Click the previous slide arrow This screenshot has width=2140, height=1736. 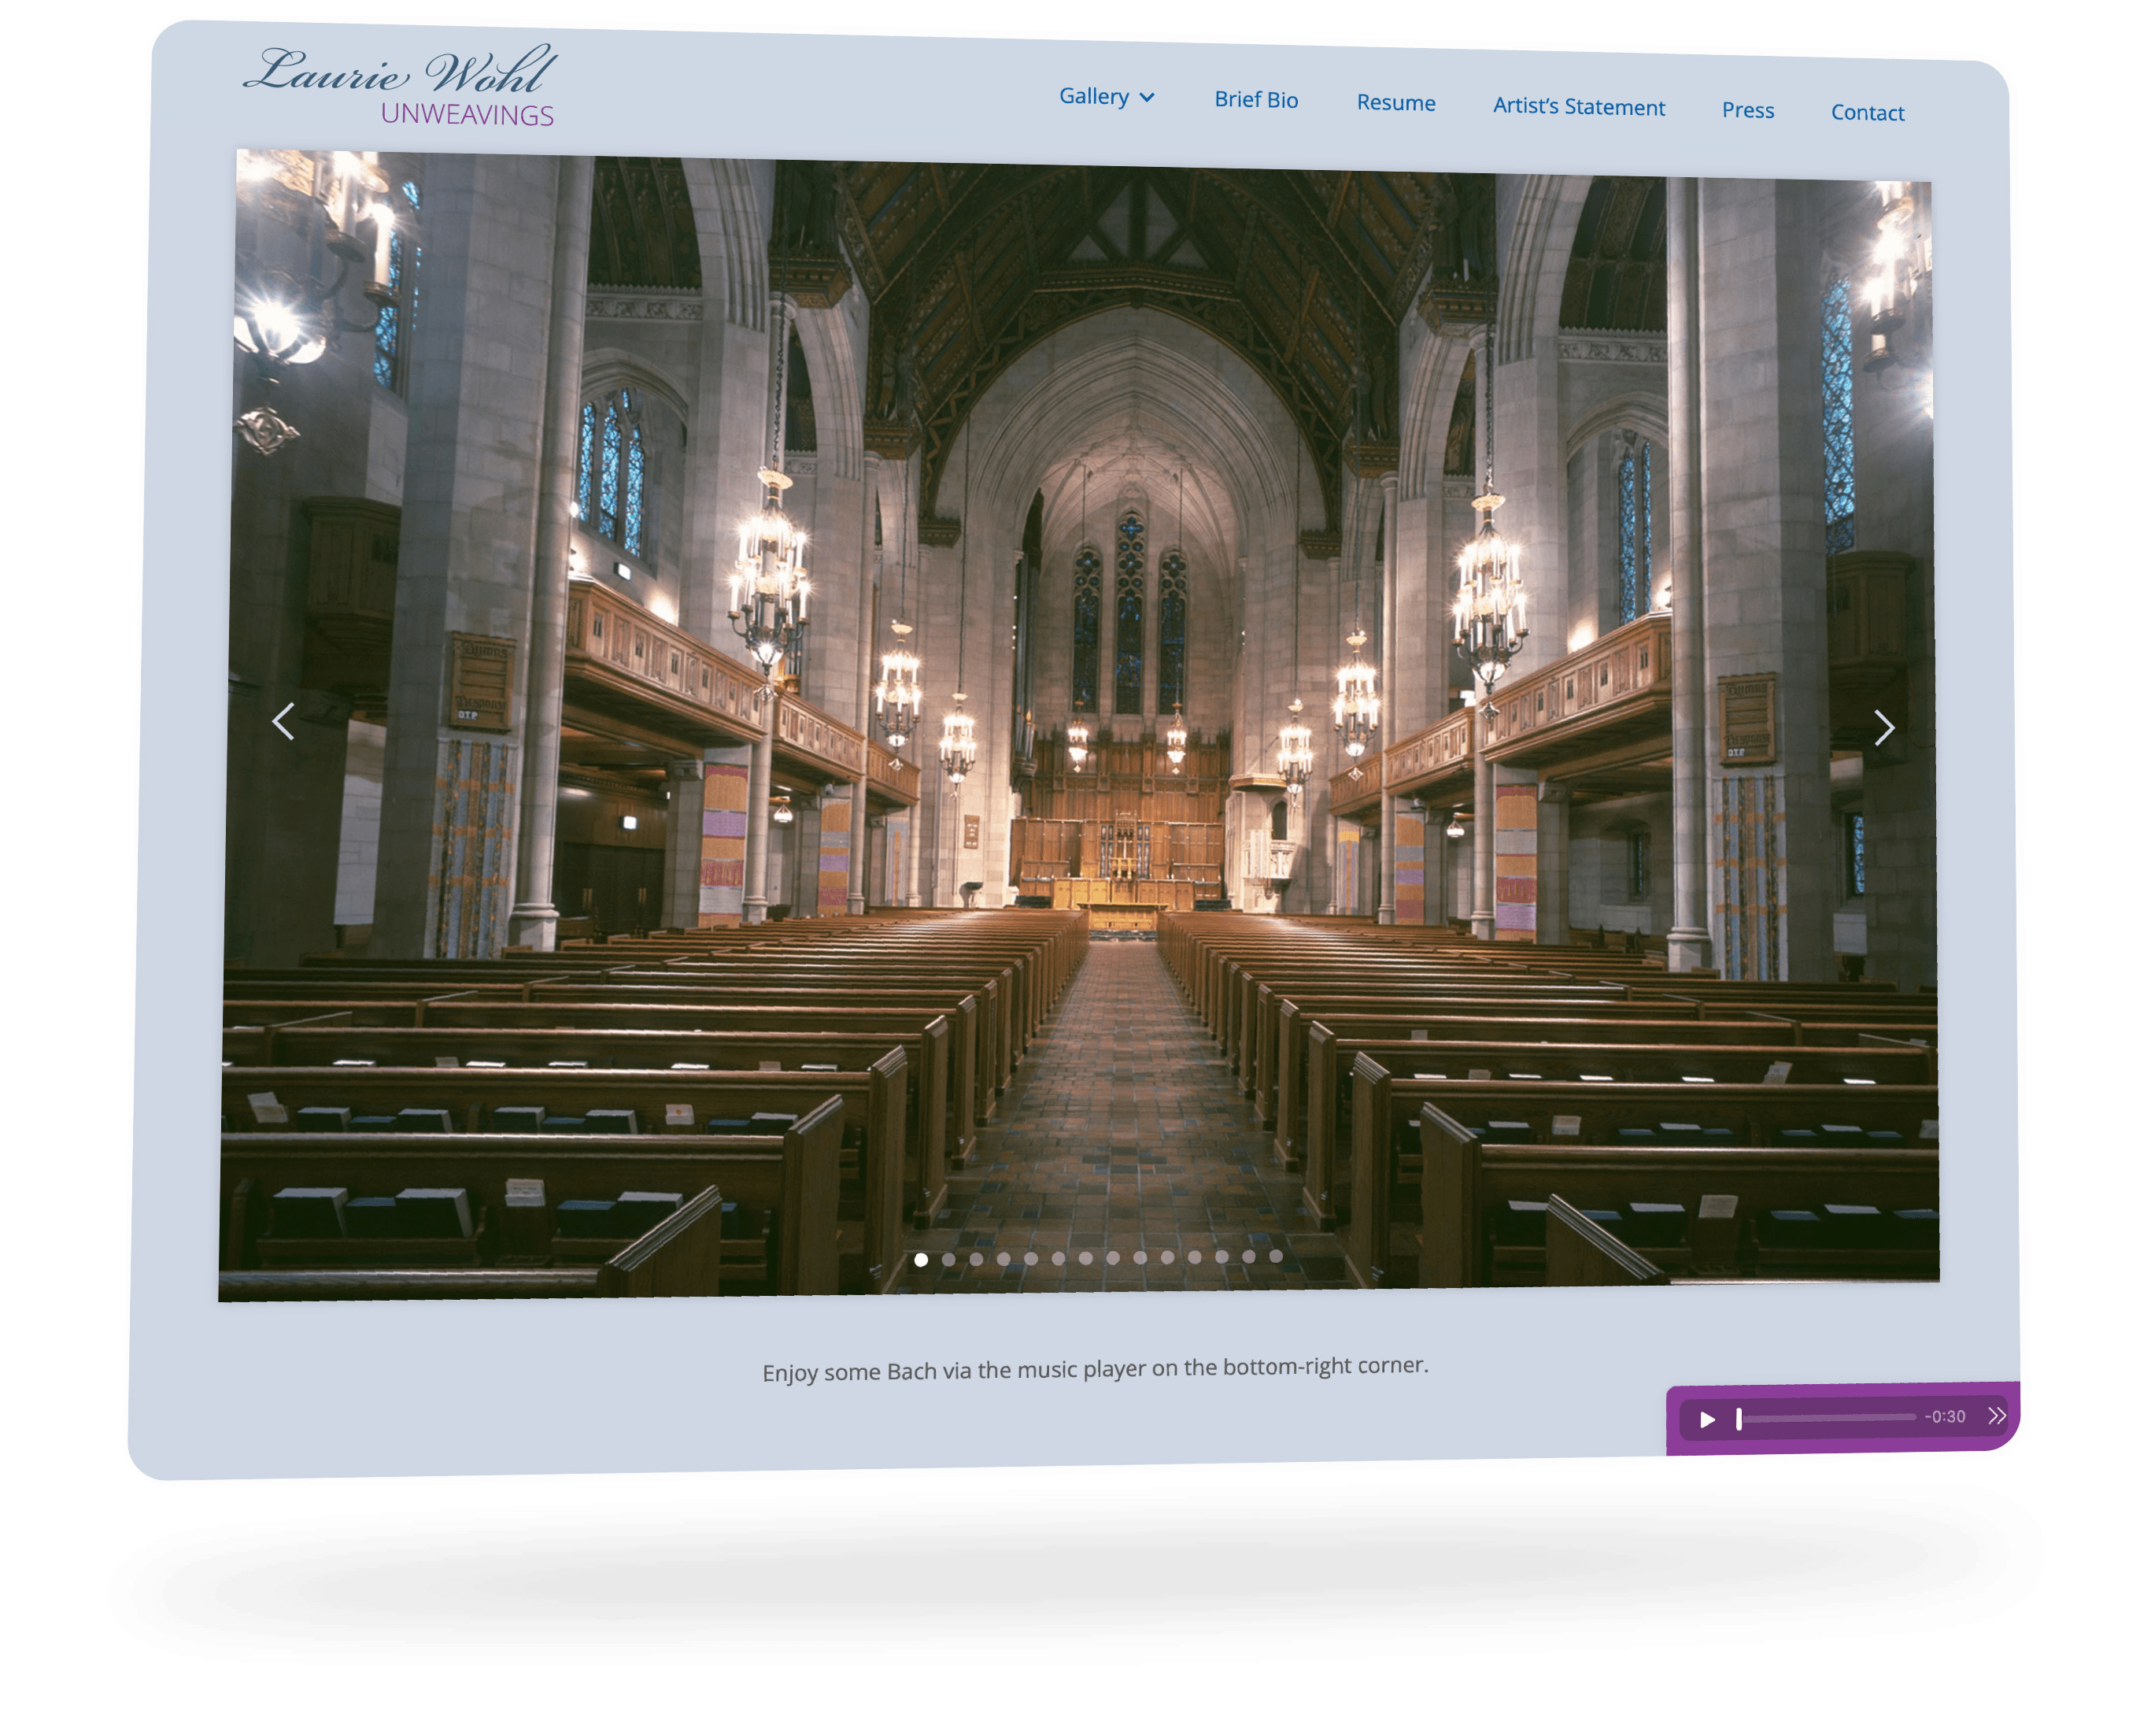tap(284, 721)
